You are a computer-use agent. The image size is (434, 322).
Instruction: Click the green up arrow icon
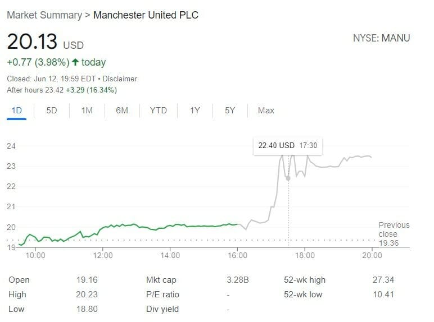pyautogui.click(x=75, y=62)
